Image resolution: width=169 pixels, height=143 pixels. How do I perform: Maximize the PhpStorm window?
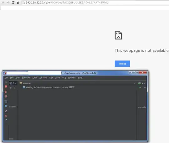(x=136, y=72)
